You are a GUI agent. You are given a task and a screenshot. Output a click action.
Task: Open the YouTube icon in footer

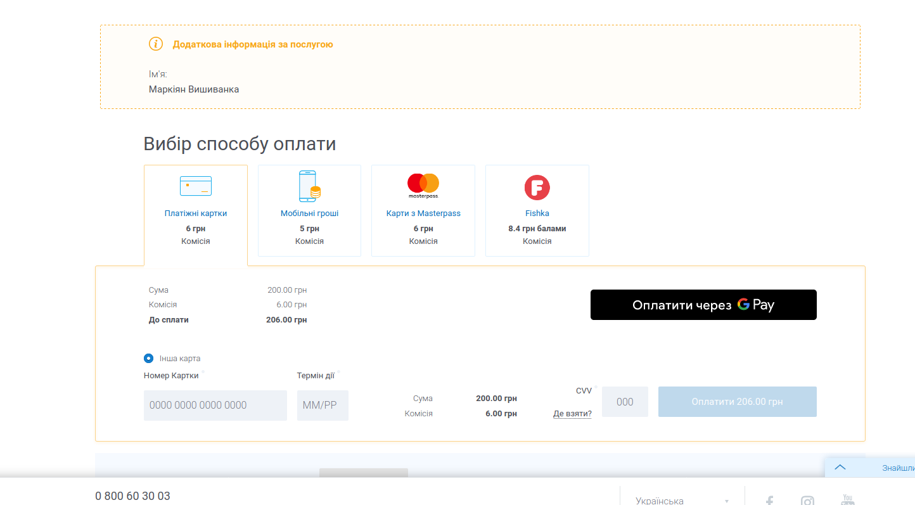click(x=848, y=500)
